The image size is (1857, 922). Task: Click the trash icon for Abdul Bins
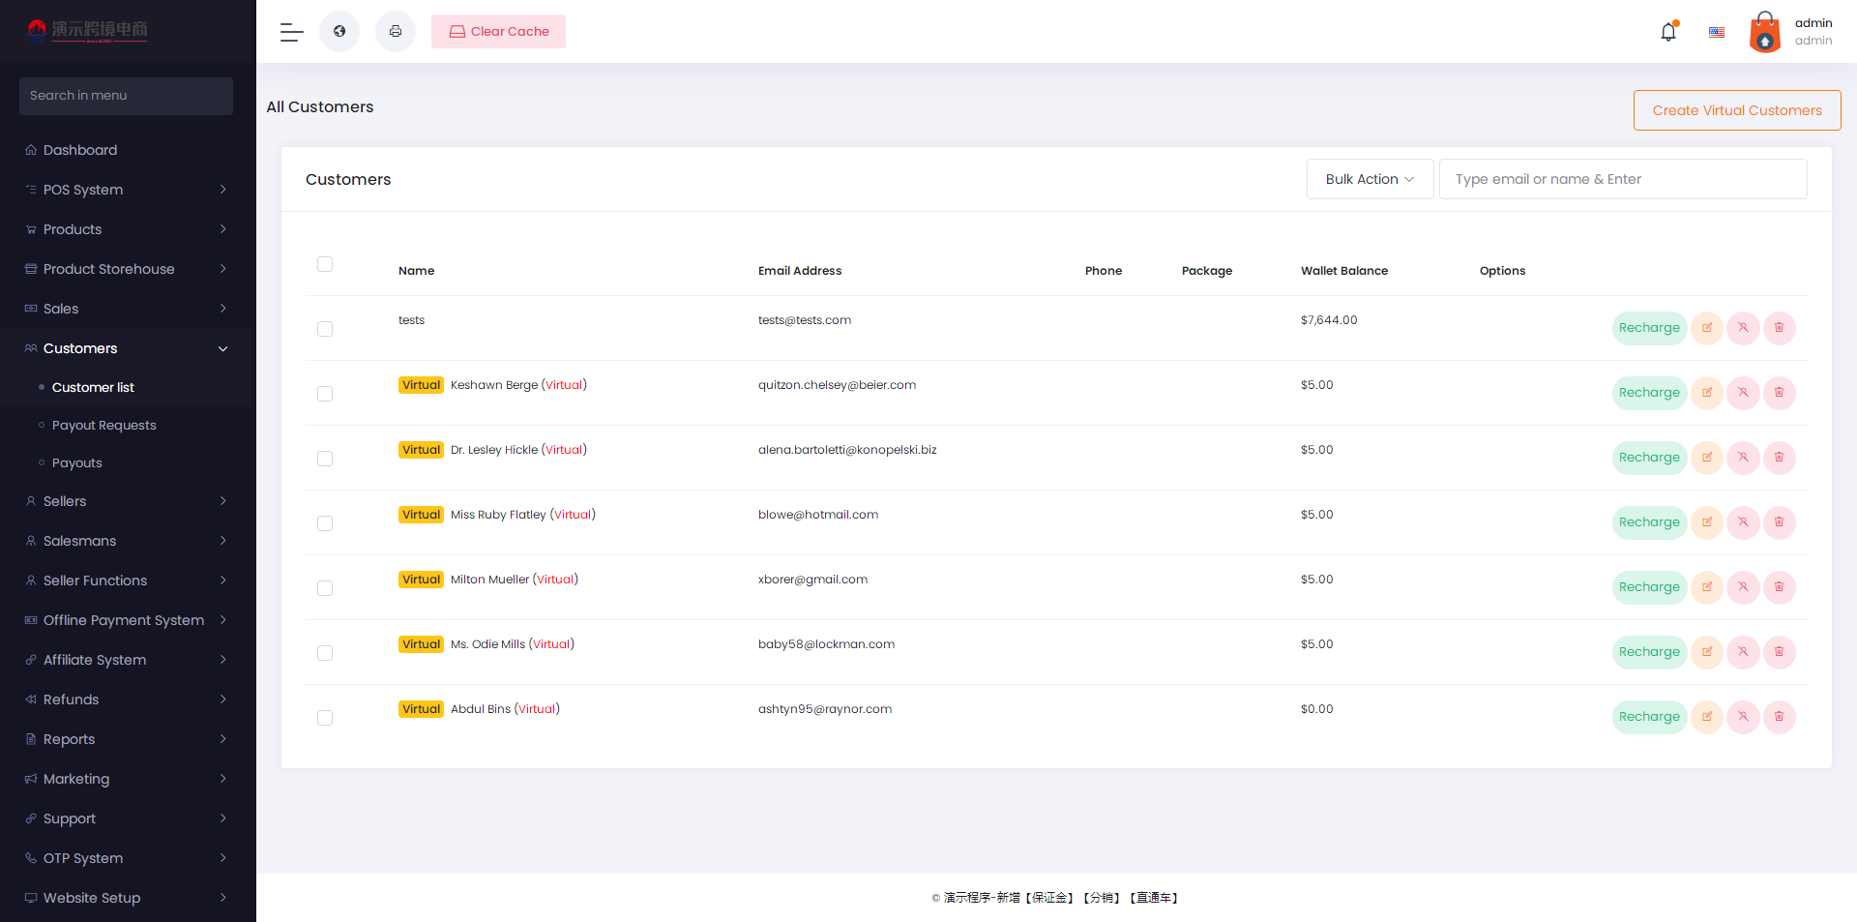[1779, 717]
